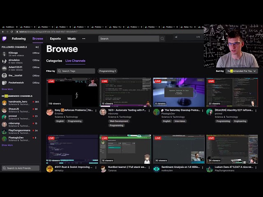Focus Search to Add Friends field
Viewport: 263px width, 197px height.
point(21,168)
